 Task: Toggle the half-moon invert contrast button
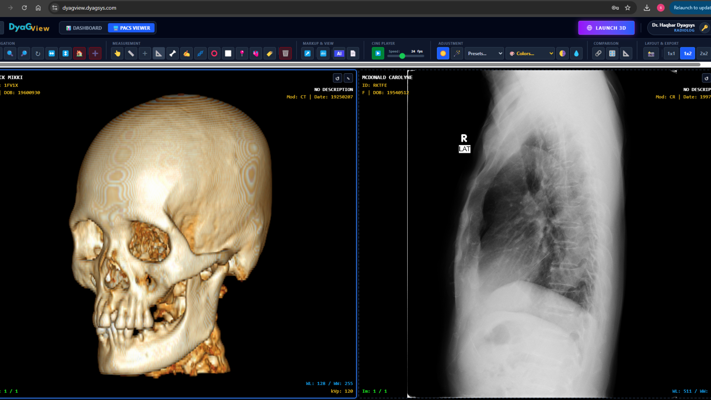[x=563, y=53]
